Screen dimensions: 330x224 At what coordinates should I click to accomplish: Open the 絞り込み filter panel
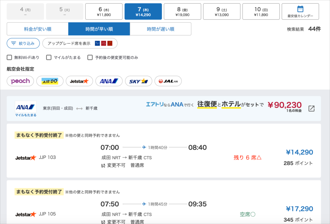coord(23,43)
